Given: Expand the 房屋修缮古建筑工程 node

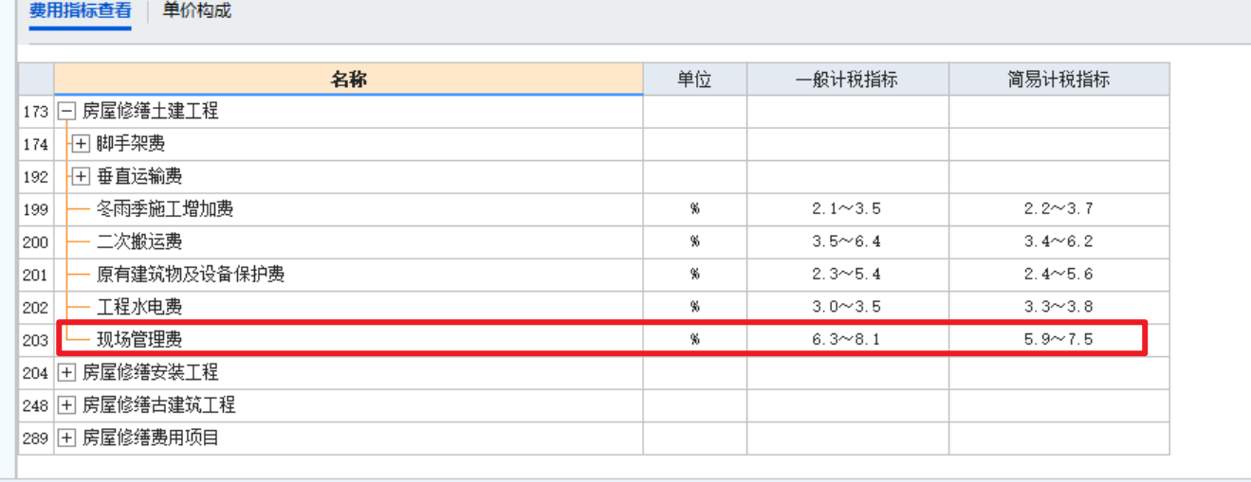Looking at the screenshot, I should (x=65, y=405).
